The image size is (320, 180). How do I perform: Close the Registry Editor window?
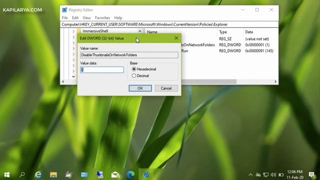click(x=271, y=10)
